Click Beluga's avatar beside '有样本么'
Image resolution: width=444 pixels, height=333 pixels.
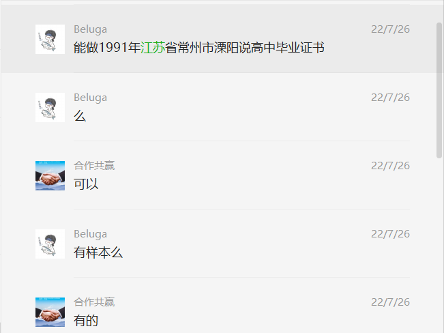[x=50, y=244]
